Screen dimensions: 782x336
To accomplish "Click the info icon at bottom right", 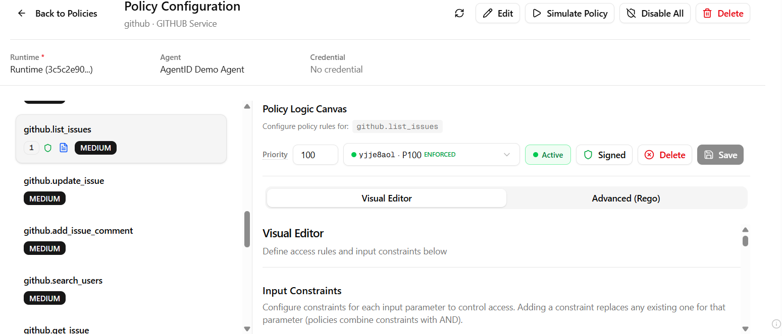I will point(776,323).
